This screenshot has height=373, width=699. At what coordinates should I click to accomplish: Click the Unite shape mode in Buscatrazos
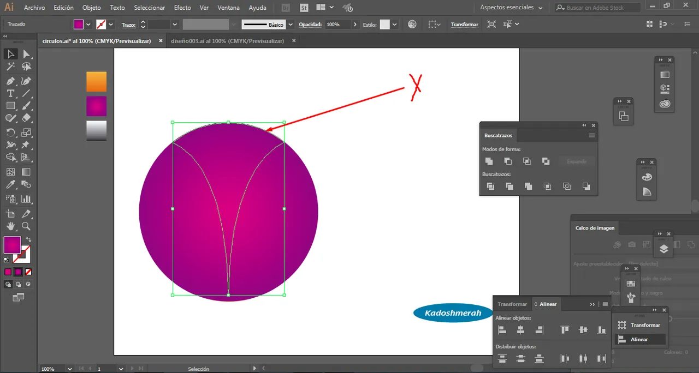click(489, 161)
